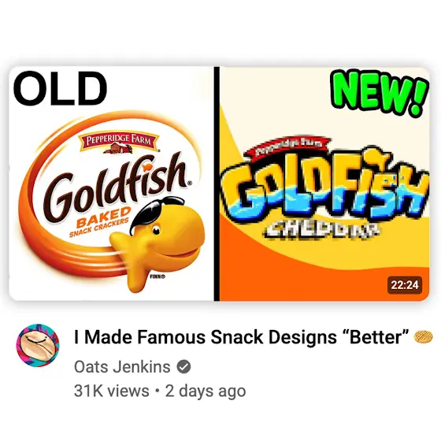Screen dimensions: 441x441
Task: Open video 'I Made Famous Snack Designs'
Action: click(x=242, y=337)
